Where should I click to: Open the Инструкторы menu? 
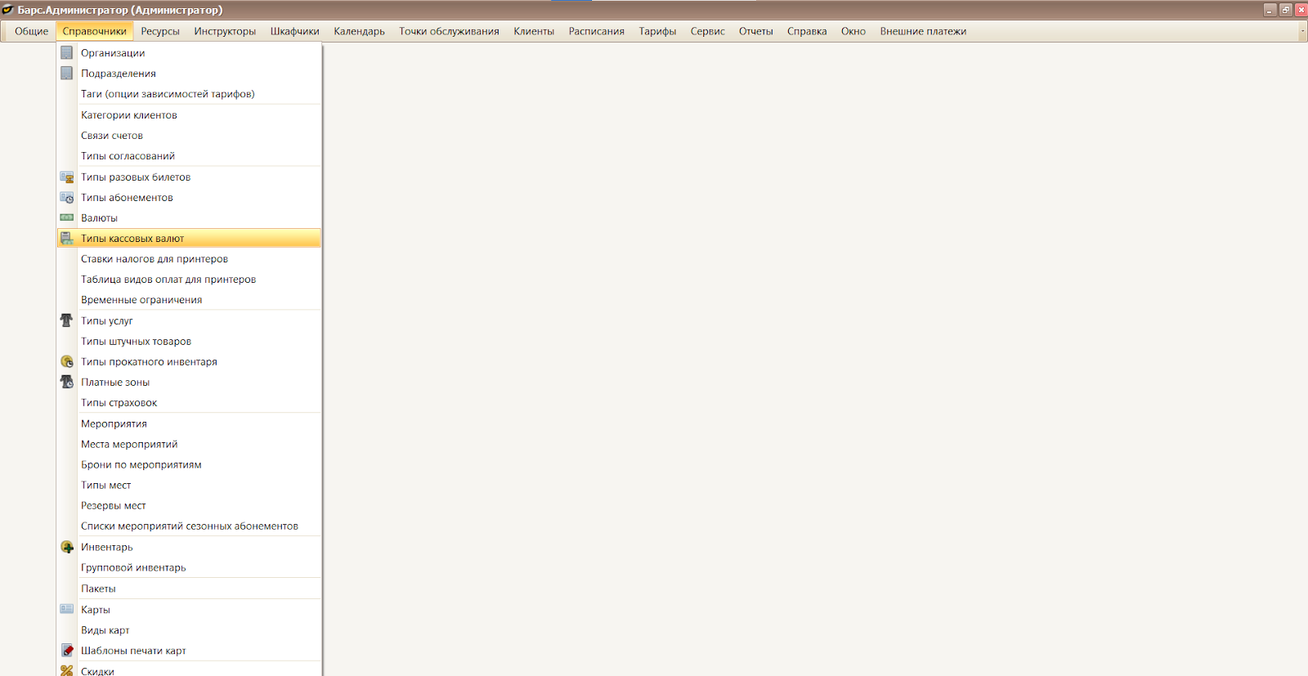tap(225, 32)
